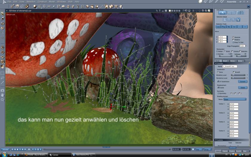The width and height of the screenshot is (251, 157).
Task: Click the cube-shaped tool icon in top toolbar
Action: point(87,6)
